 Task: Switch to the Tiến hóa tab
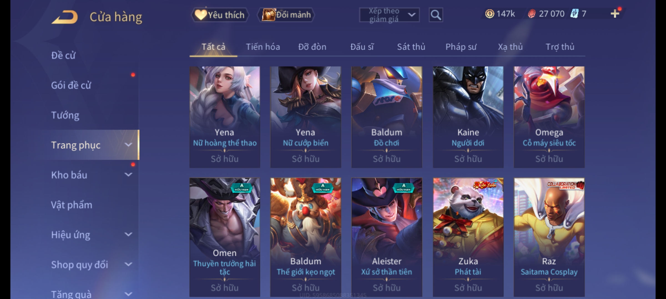pyautogui.click(x=263, y=47)
